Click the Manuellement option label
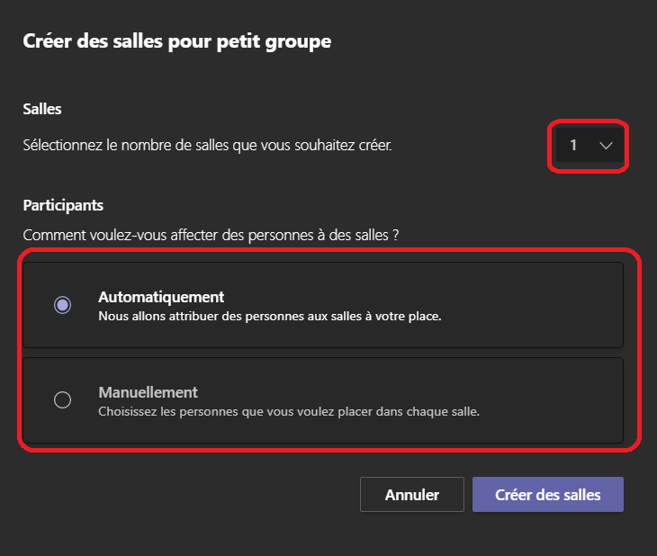This screenshot has height=556, width=657. point(148,392)
